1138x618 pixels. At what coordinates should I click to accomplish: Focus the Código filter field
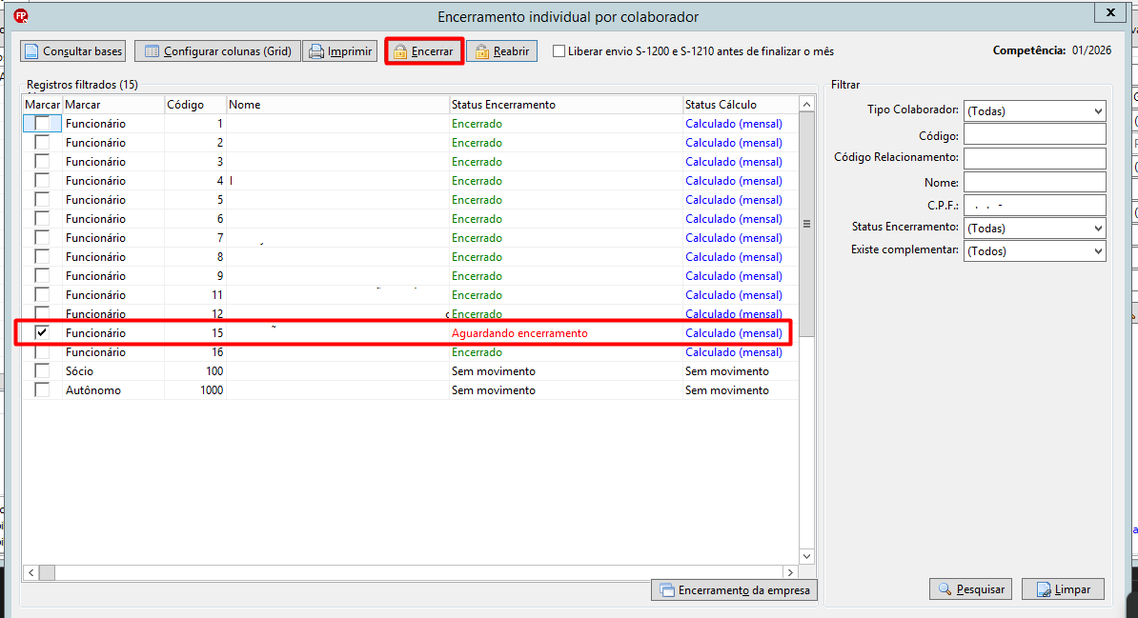point(1034,134)
